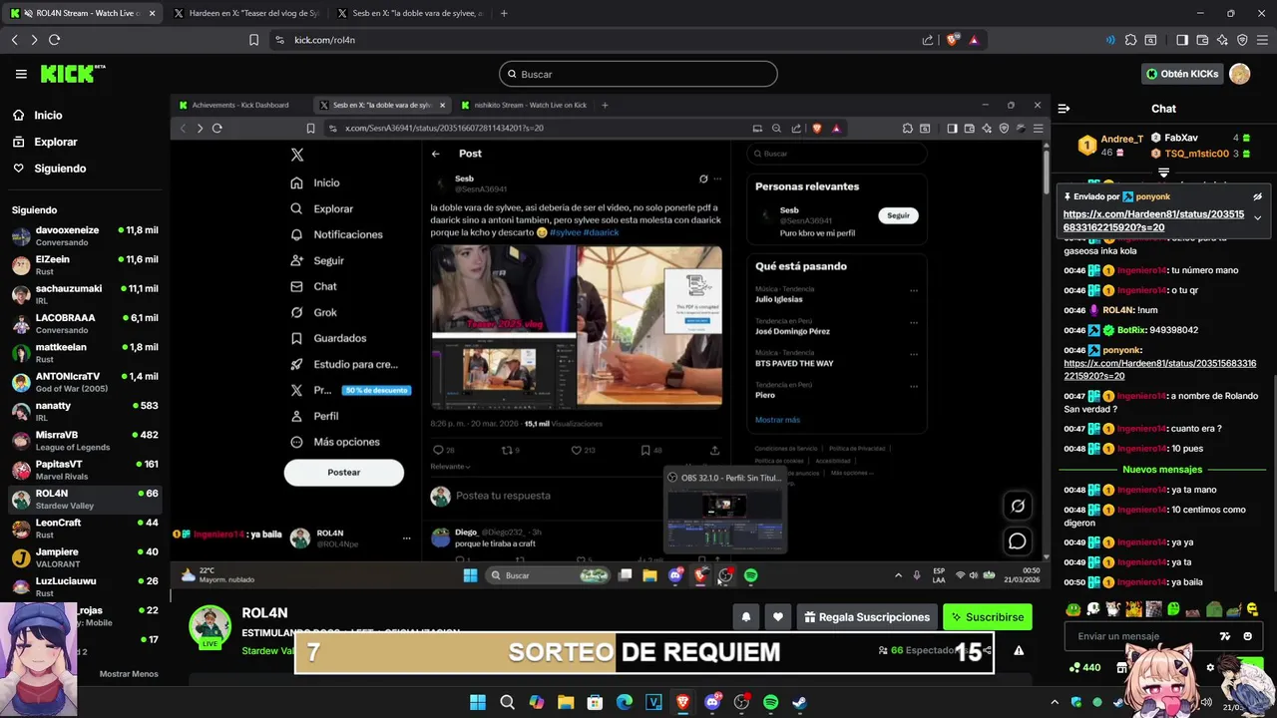
Task: Open the browser share icon in the address bar
Action: click(928, 40)
